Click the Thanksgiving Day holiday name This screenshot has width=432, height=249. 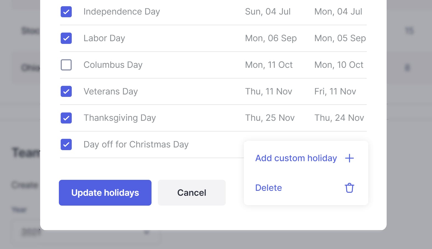point(120,118)
